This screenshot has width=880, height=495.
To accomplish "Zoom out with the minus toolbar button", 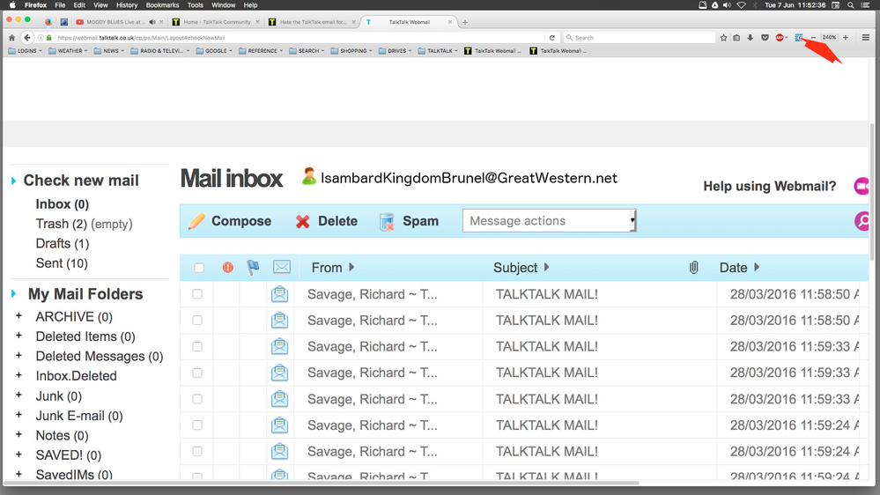I will coord(814,38).
